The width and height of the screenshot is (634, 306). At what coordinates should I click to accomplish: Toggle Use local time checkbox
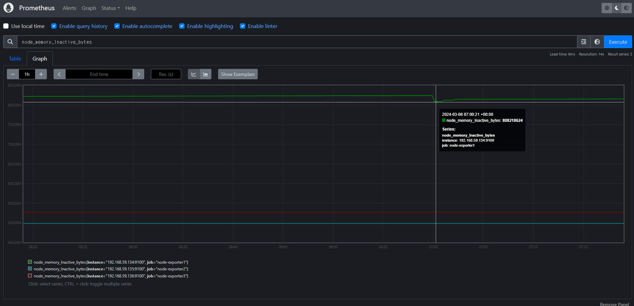tap(6, 26)
